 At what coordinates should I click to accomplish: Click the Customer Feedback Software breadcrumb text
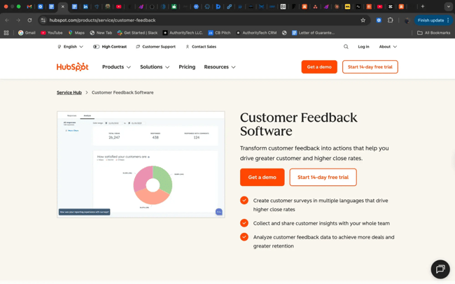pos(122,92)
